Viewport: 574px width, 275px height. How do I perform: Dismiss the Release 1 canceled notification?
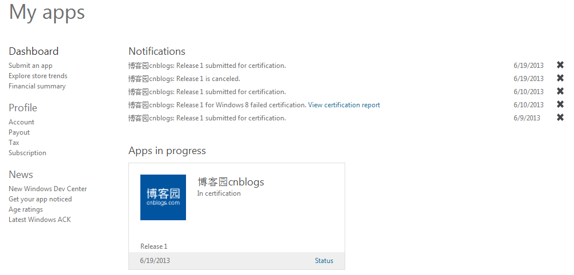tap(560, 78)
